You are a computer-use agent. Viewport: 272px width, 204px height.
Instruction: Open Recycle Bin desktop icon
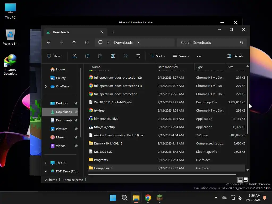pos(10,37)
